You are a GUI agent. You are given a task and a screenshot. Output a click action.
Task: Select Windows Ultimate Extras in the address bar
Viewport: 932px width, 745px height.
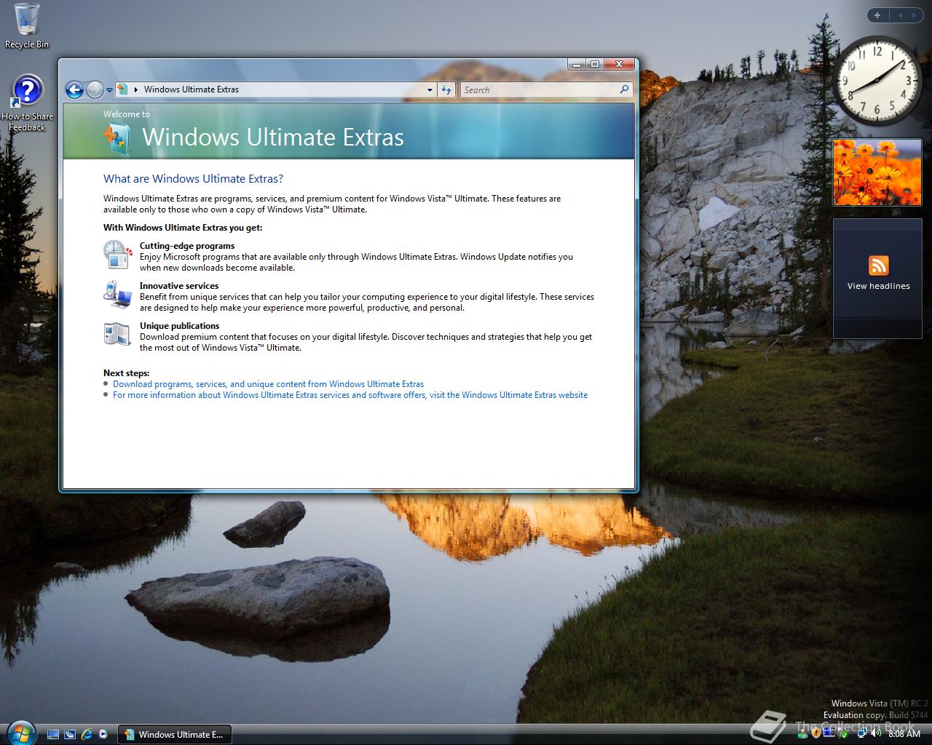tap(191, 89)
